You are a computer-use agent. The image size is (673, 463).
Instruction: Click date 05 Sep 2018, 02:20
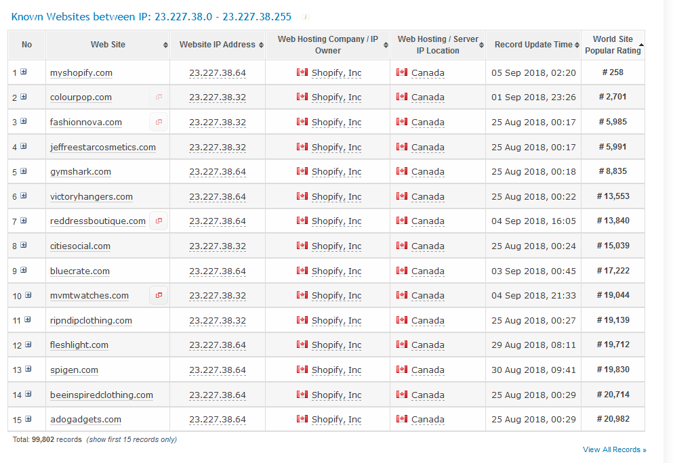point(533,73)
